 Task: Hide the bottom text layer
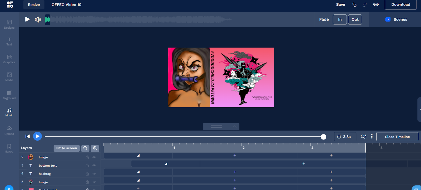94,166
